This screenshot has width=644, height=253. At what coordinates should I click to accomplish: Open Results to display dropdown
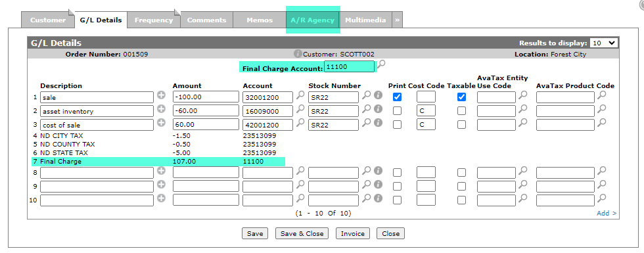click(603, 43)
